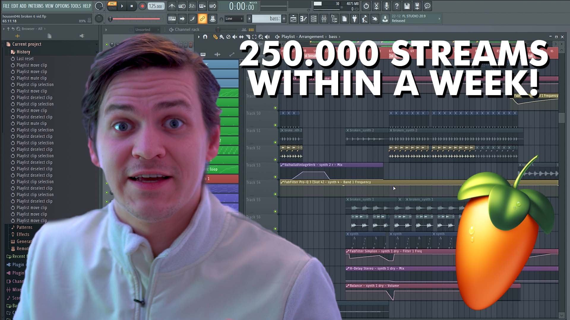Click the 125.000 tempo field

(x=156, y=6)
